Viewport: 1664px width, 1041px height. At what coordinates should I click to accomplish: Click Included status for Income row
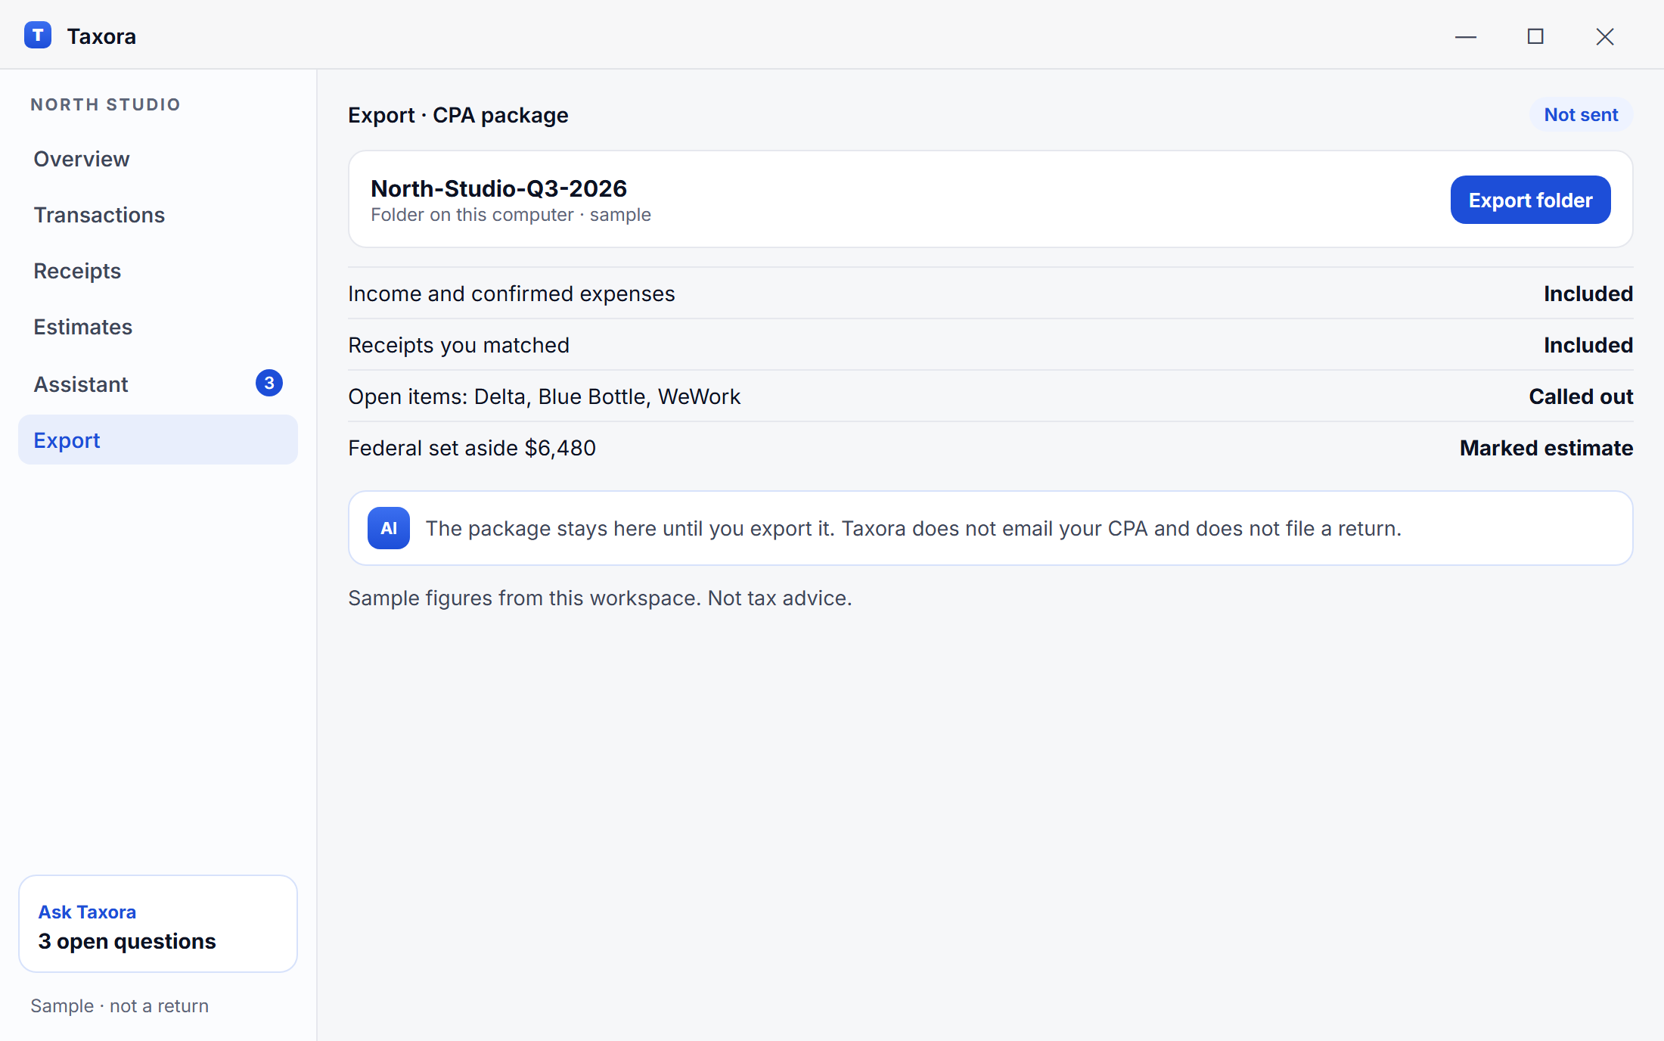pos(1588,294)
